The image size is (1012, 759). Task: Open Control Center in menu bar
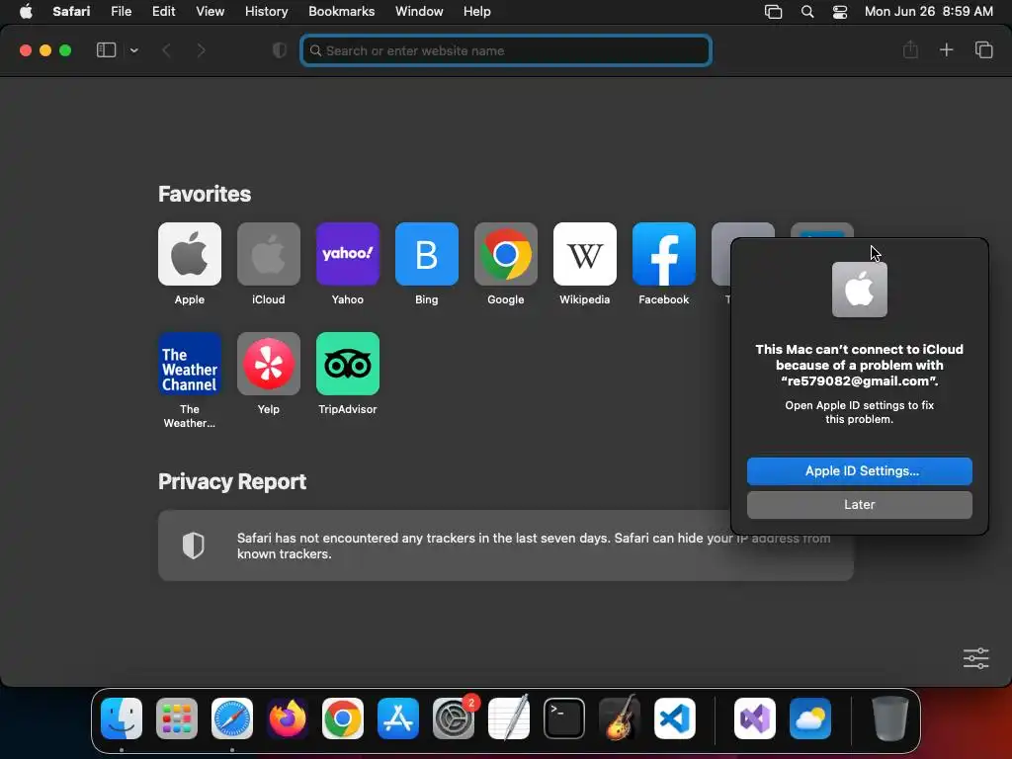[x=840, y=12]
